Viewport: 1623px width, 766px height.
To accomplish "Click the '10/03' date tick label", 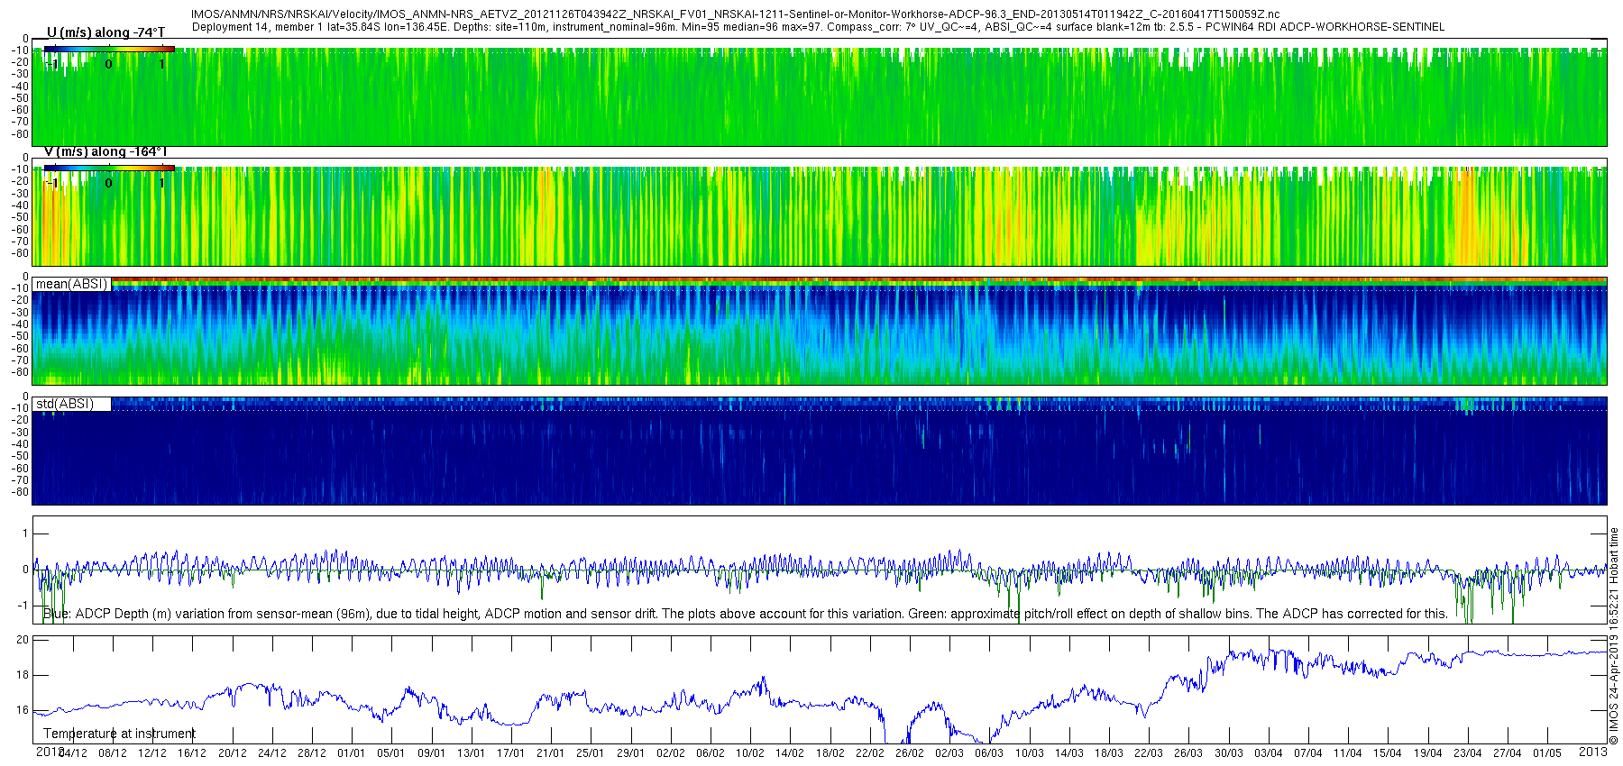I will point(1029,753).
